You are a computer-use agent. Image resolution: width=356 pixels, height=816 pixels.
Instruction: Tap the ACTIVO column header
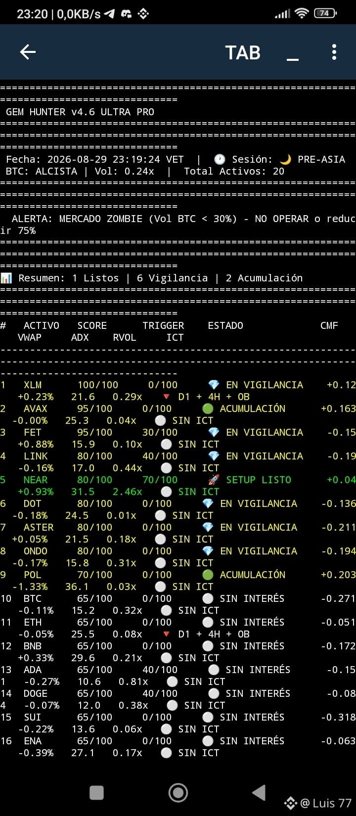tap(42, 325)
